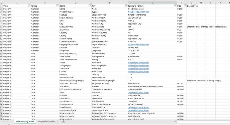The image size is (230, 125).
Task: Select column G header
Action: (x=191, y=3)
